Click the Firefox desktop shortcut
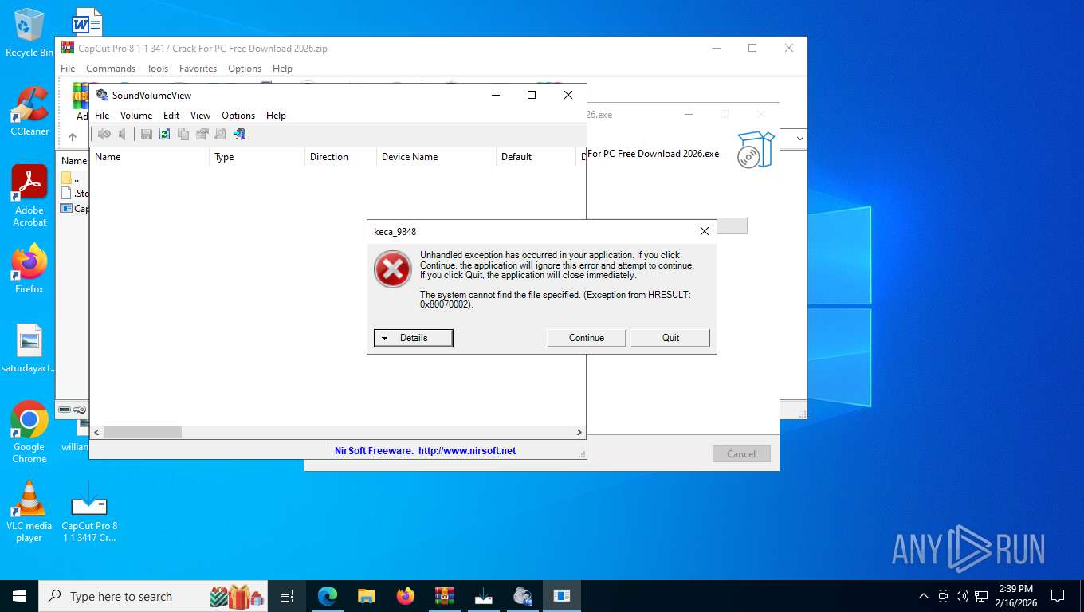Image resolution: width=1084 pixels, height=612 pixels. click(x=29, y=269)
